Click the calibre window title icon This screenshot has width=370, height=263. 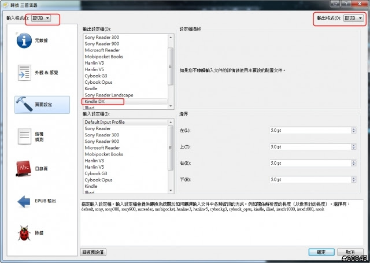(x=5, y=5)
